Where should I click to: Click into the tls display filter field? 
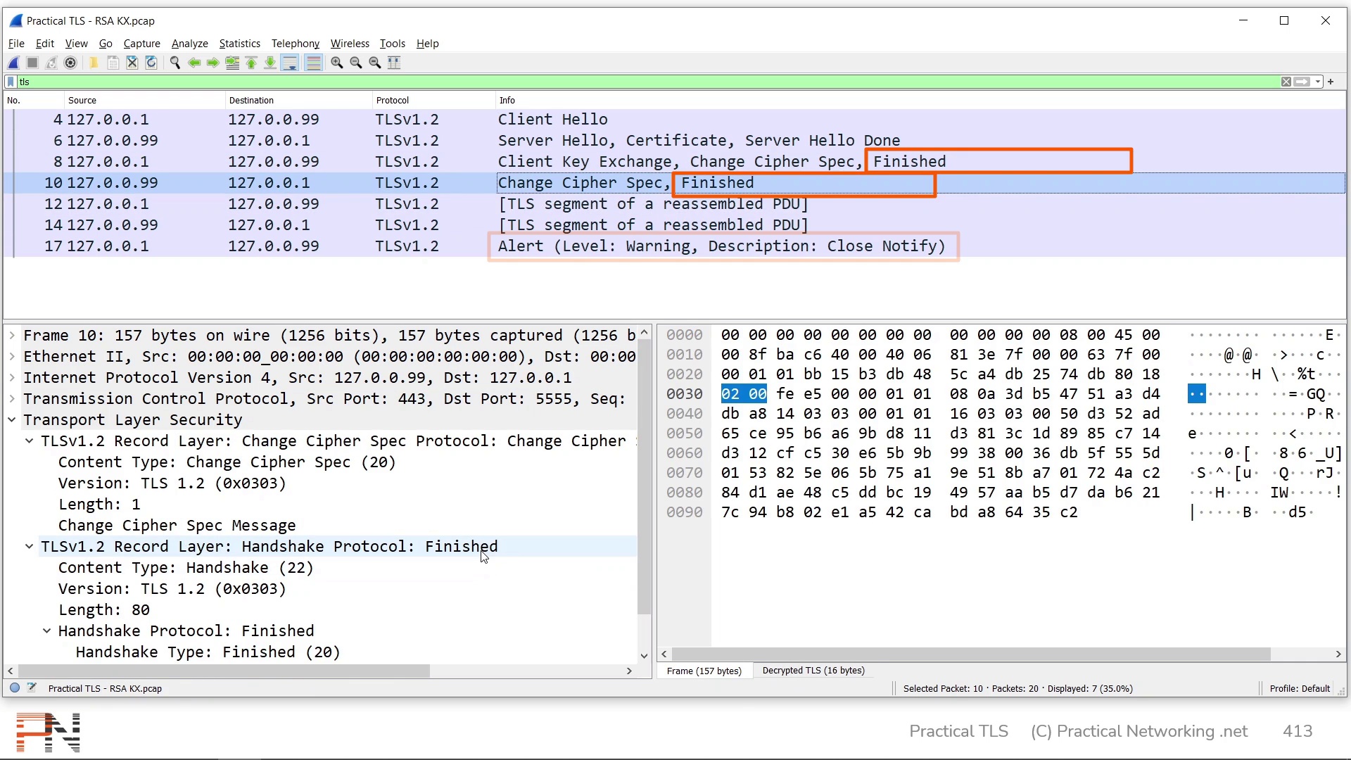click(647, 82)
